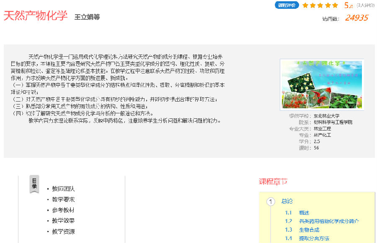Open section 1.2 各类药用植物化学成分简介
This screenshot has width=377, height=243.
[x=328, y=221]
